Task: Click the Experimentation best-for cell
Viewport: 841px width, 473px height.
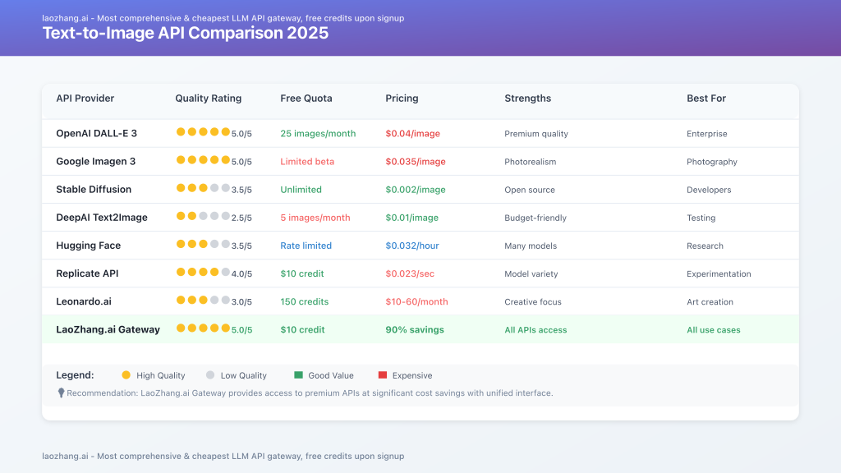Action: click(719, 273)
